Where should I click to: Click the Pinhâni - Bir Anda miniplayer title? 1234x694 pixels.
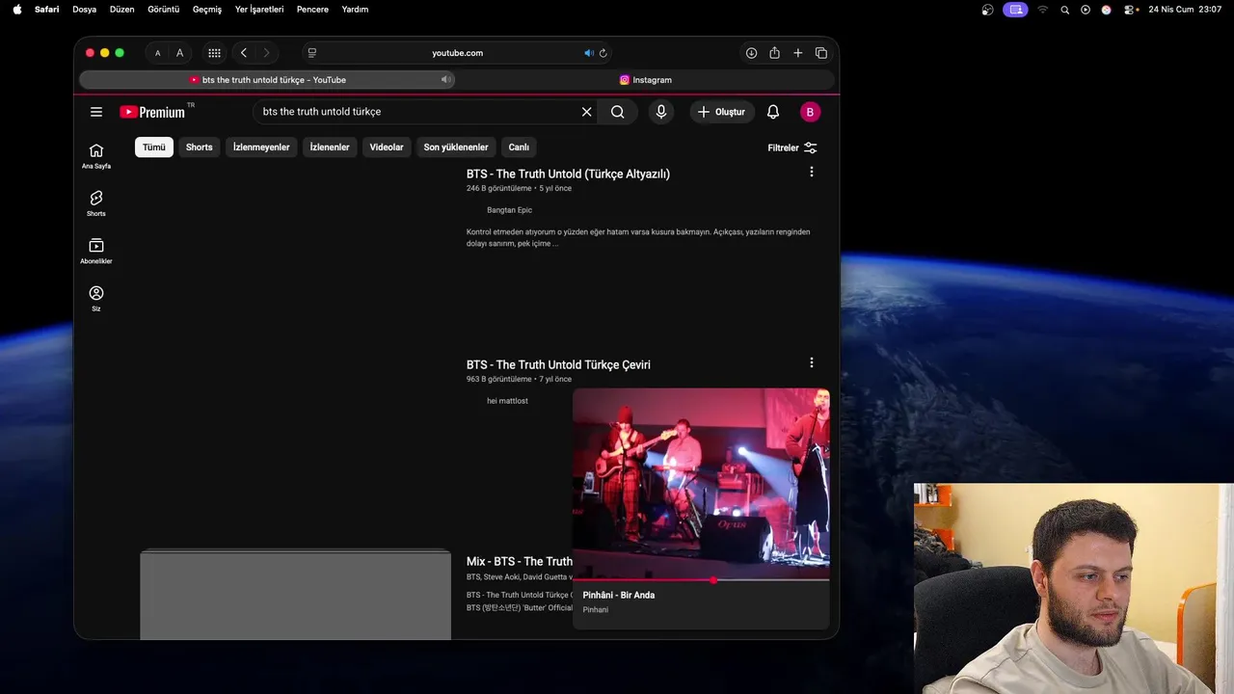pyautogui.click(x=619, y=595)
